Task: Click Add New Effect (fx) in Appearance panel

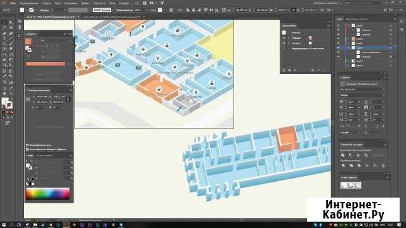Action: pyautogui.click(x=295, y=70)
